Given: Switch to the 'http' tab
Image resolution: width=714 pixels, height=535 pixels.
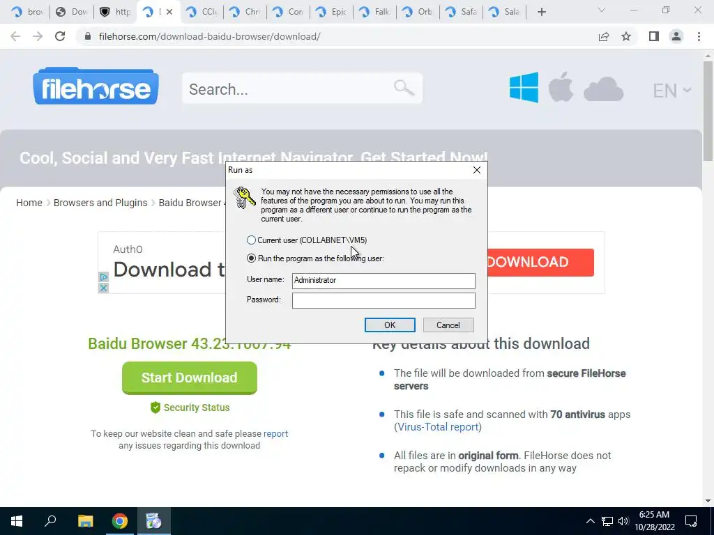Looking at the screenshot, I should pyautogui.click(x=115, y=13).
